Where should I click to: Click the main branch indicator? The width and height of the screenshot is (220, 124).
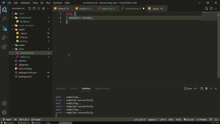7,120
